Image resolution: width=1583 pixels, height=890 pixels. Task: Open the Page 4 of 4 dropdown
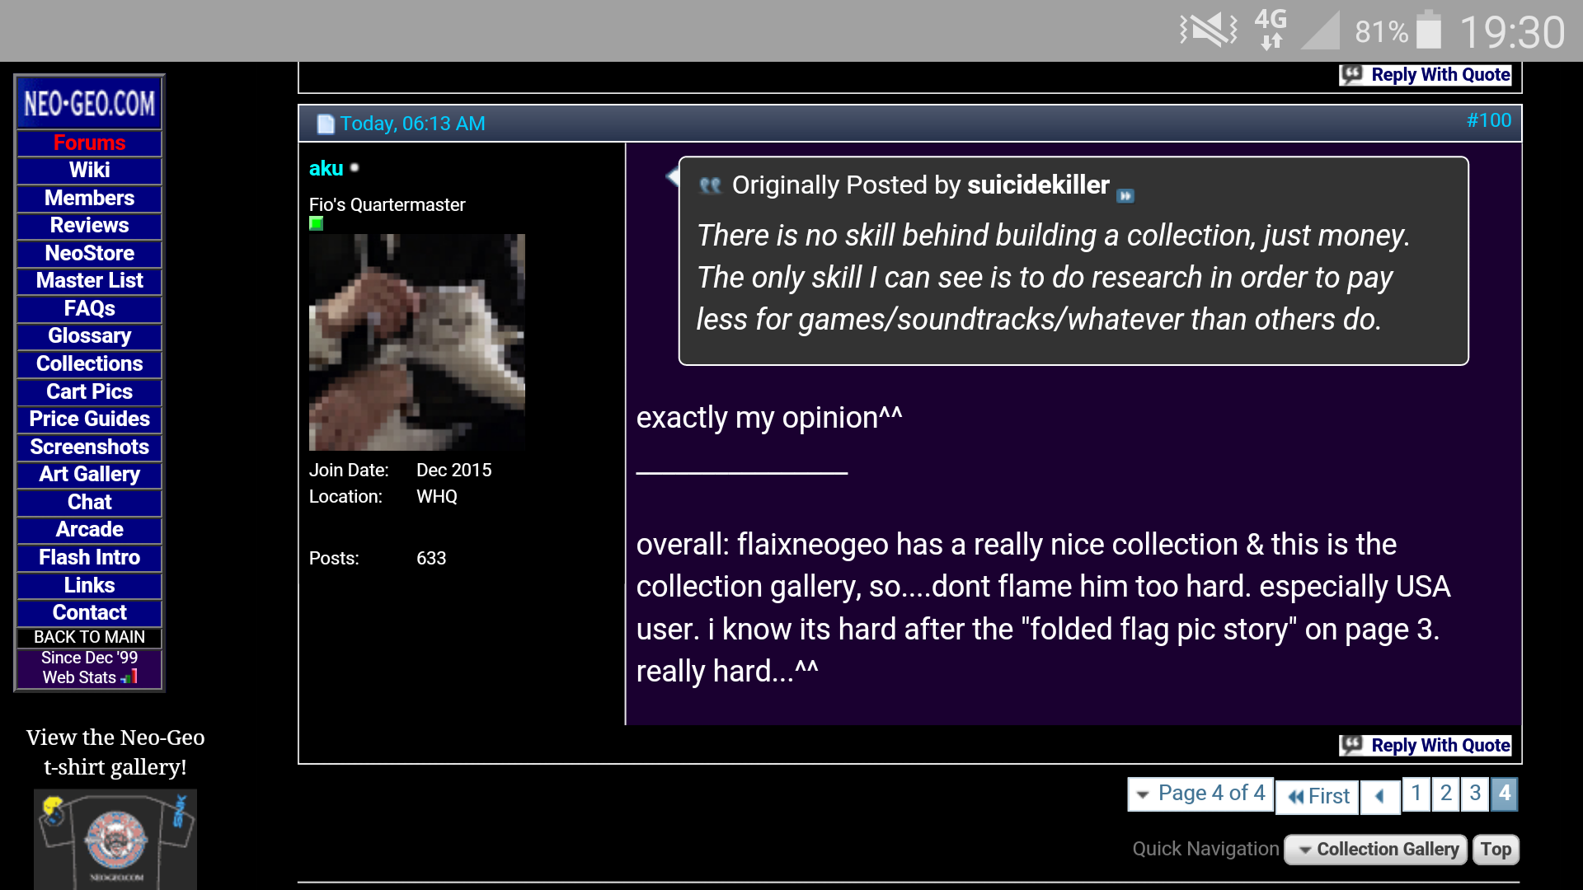pyautogui.click(x=1200, y=794)
